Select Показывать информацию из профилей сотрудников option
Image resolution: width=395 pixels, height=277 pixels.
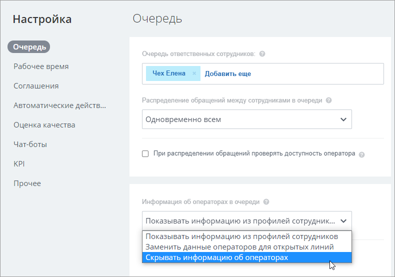(x=241, y=236)
